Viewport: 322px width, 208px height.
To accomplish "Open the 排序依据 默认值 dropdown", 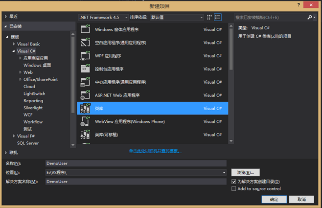I will tap(177, 18).
